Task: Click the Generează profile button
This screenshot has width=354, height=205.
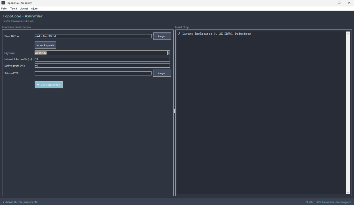Action: click(x=48, y=85)
